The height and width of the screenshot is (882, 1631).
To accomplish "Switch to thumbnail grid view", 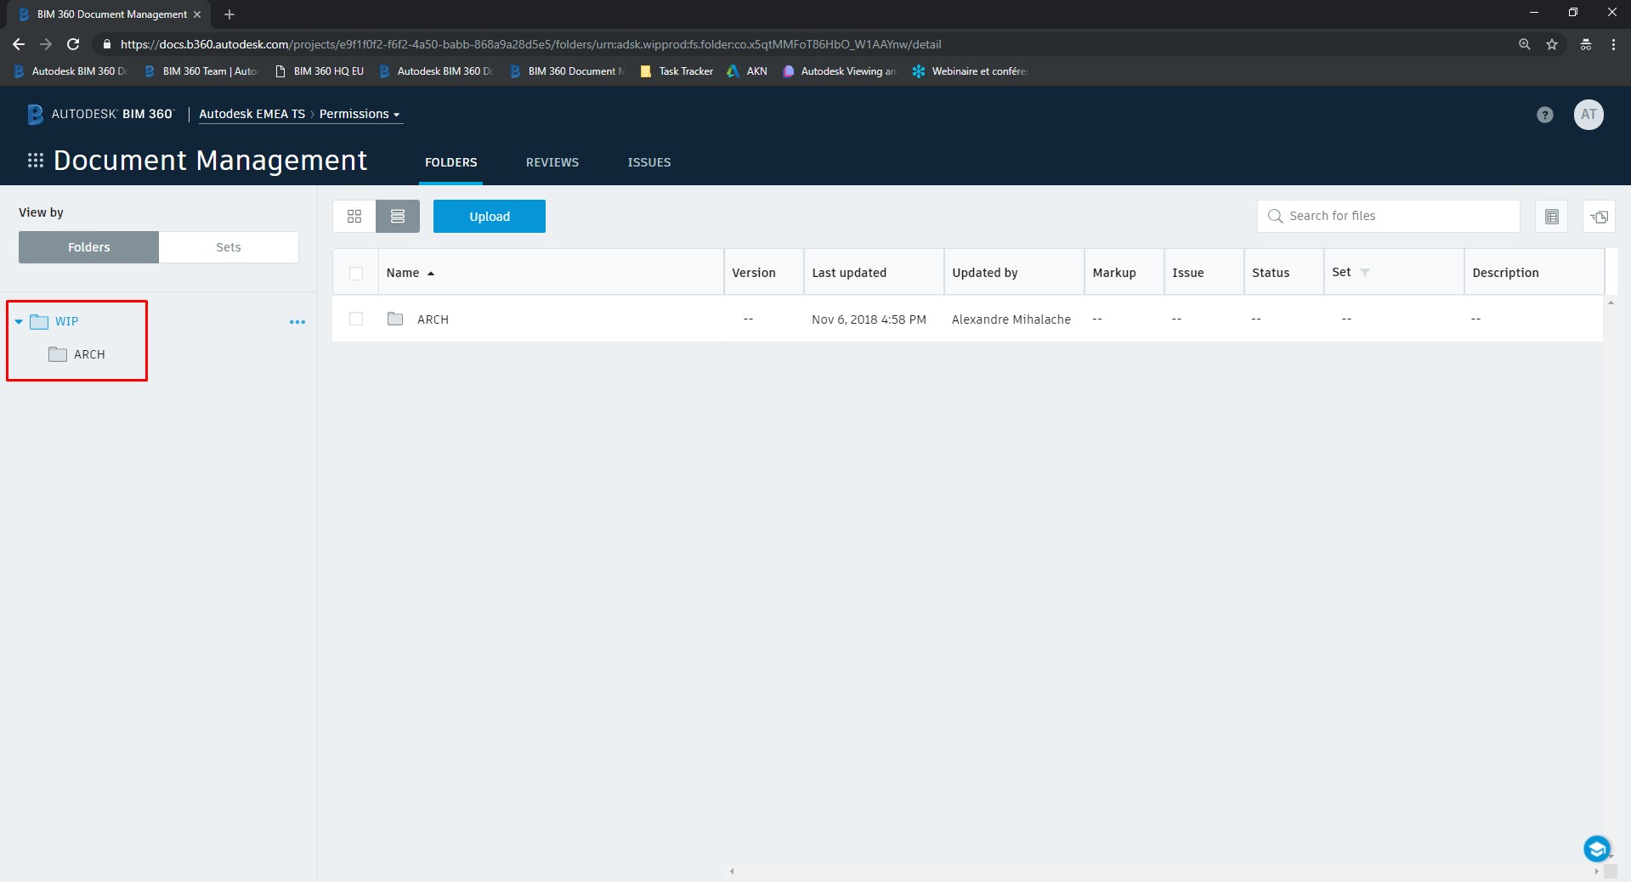I will [x=354, y=216].
